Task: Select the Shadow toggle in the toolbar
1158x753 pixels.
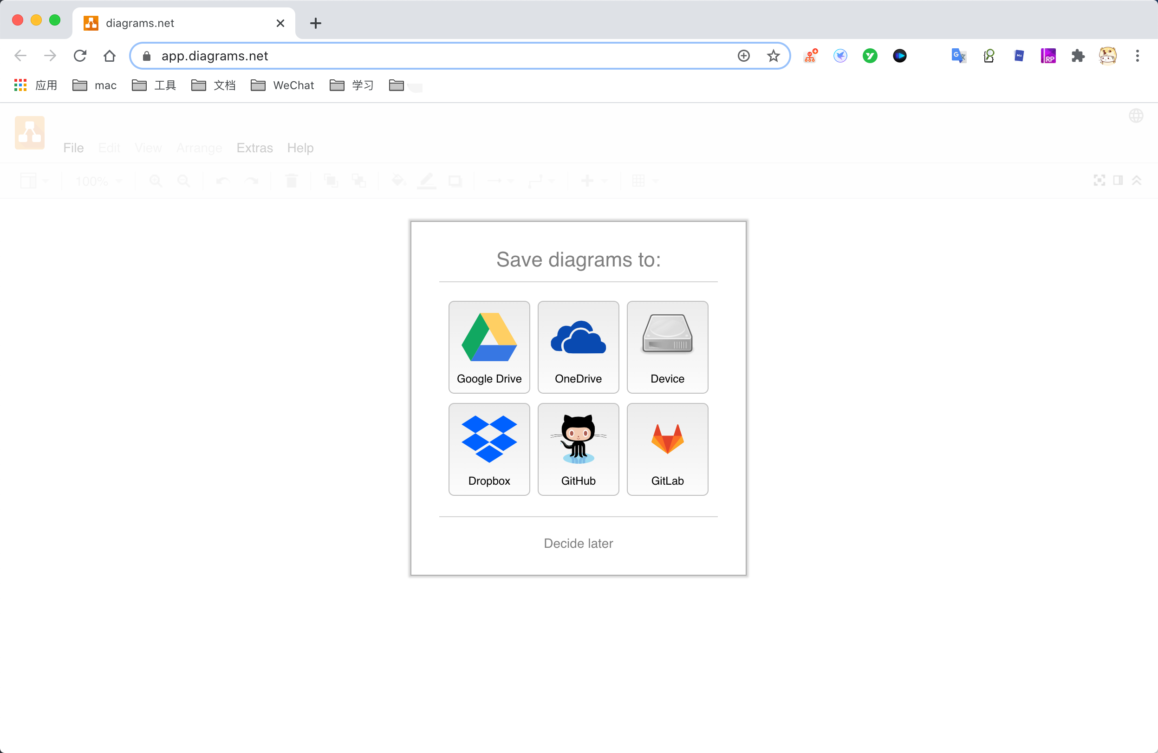Action: [455, 181]
